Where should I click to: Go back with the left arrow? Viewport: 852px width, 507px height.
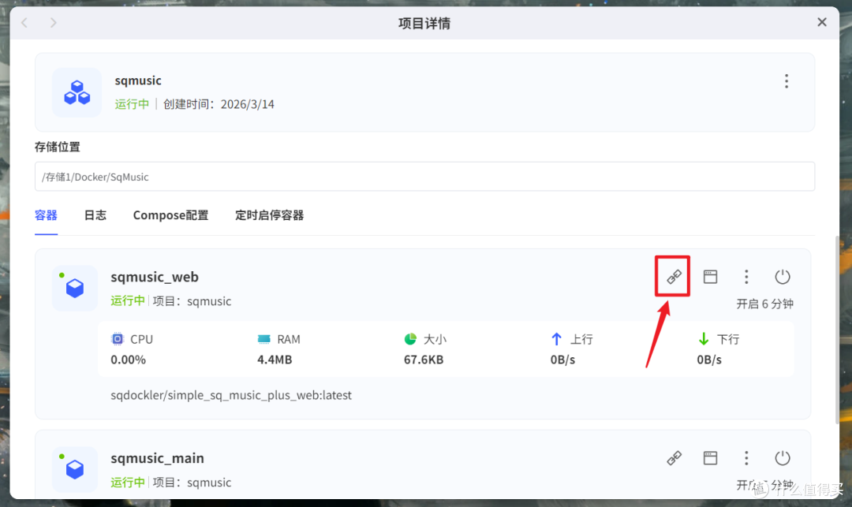(24, 23)
